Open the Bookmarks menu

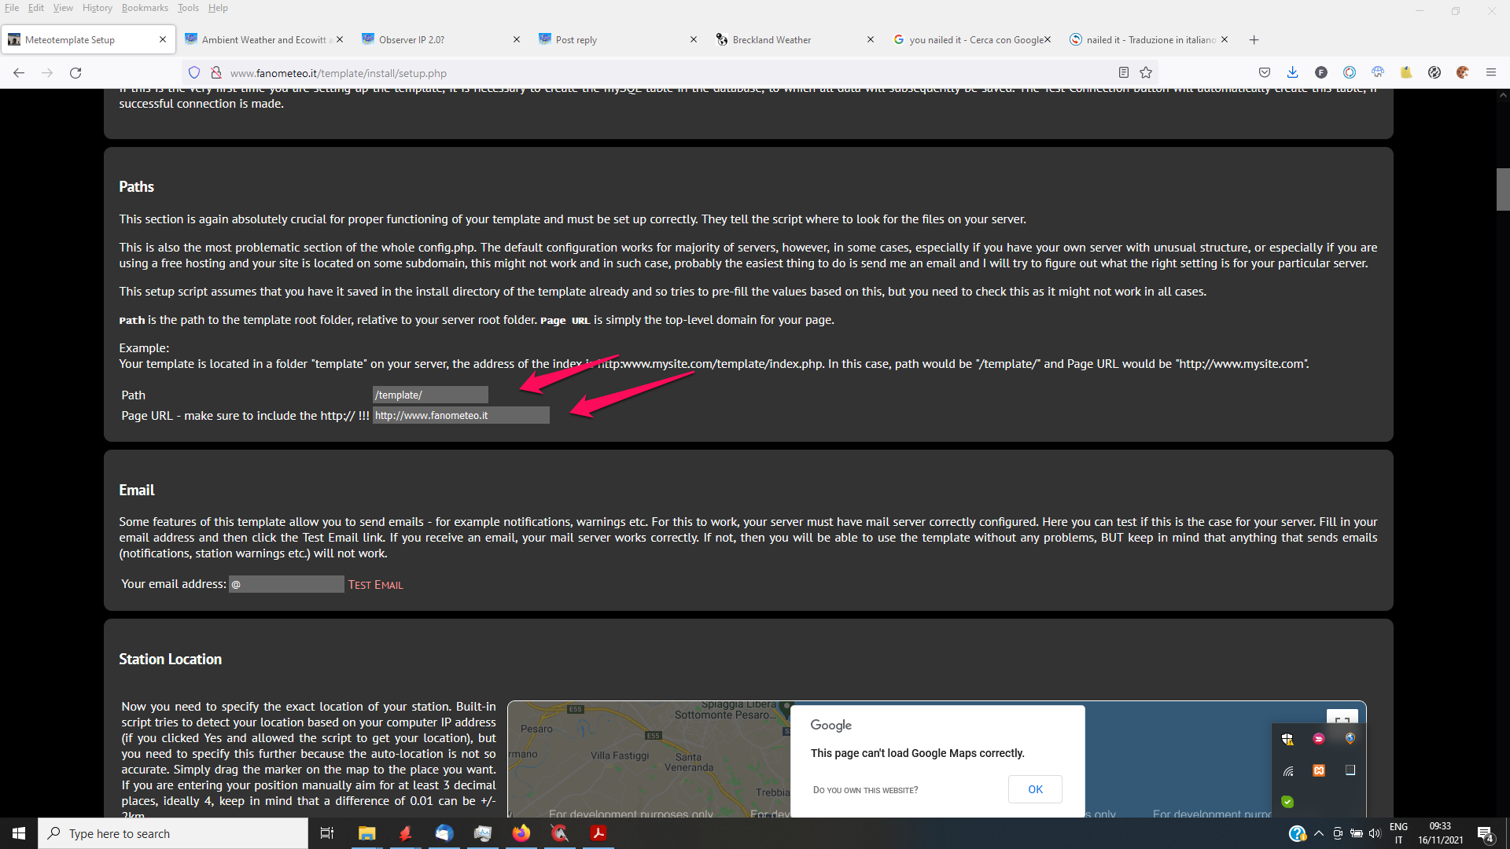pyautogui.click(x=145, y=8)
